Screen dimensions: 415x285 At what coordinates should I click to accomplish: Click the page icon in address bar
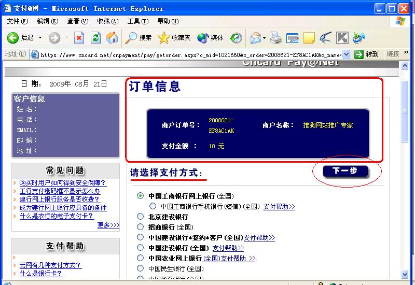pos(35,54)
